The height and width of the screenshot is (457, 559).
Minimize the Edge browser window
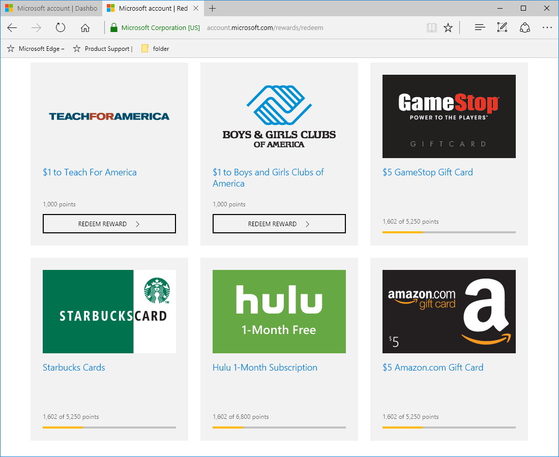coord(500,8)
